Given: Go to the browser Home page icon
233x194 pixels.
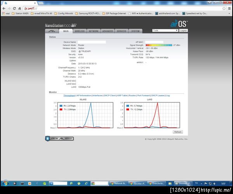Looking at the screenshot, I should point(20,9).
